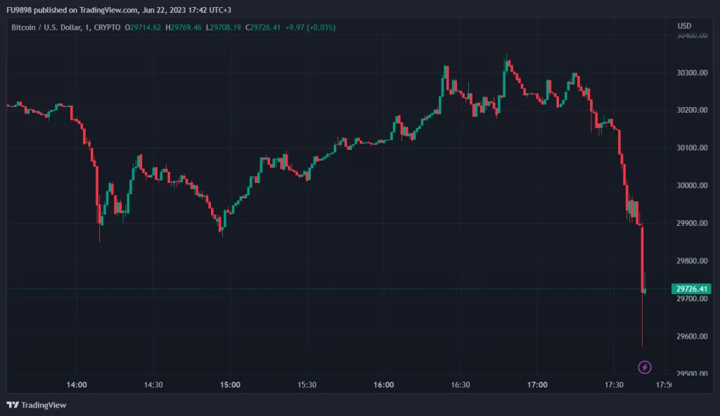
Task: Click the 17:30 time axis label
Action: tap(614, 385)
